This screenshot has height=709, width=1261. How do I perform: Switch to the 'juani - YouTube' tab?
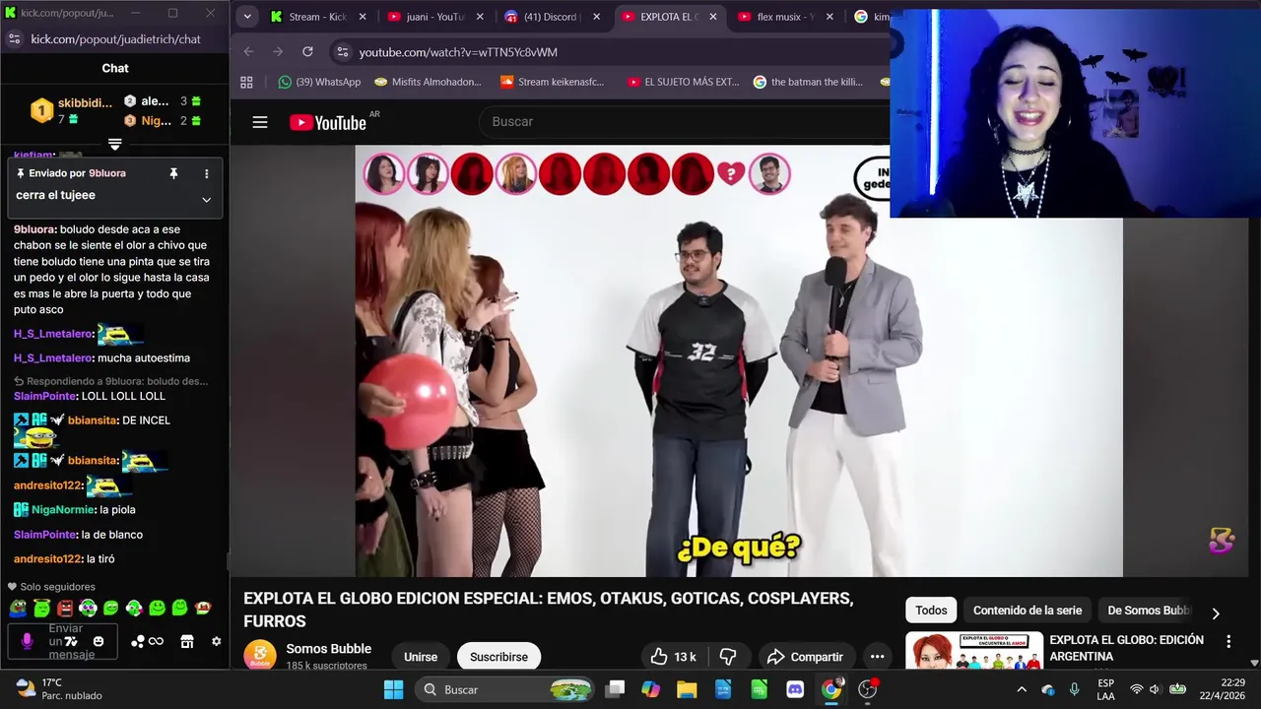(x=436, y=17)
